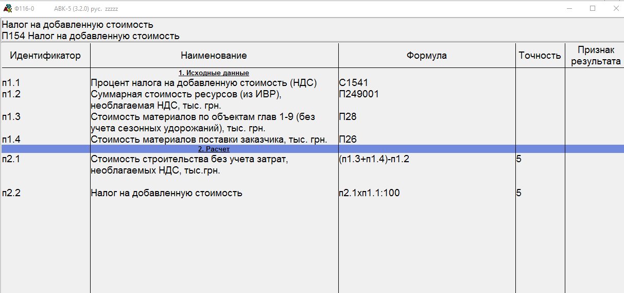624x293 pixels.
Task: Click the Точность column header
Action: pos(540,56)
